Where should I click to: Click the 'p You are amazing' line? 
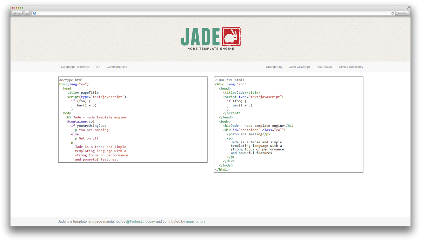coord(92,130)
